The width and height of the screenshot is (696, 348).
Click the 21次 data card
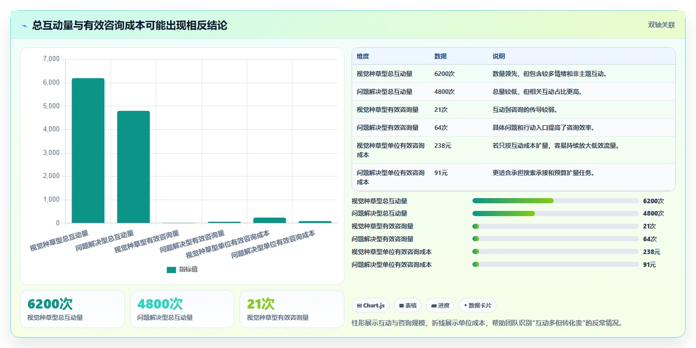tap(292, 309)
